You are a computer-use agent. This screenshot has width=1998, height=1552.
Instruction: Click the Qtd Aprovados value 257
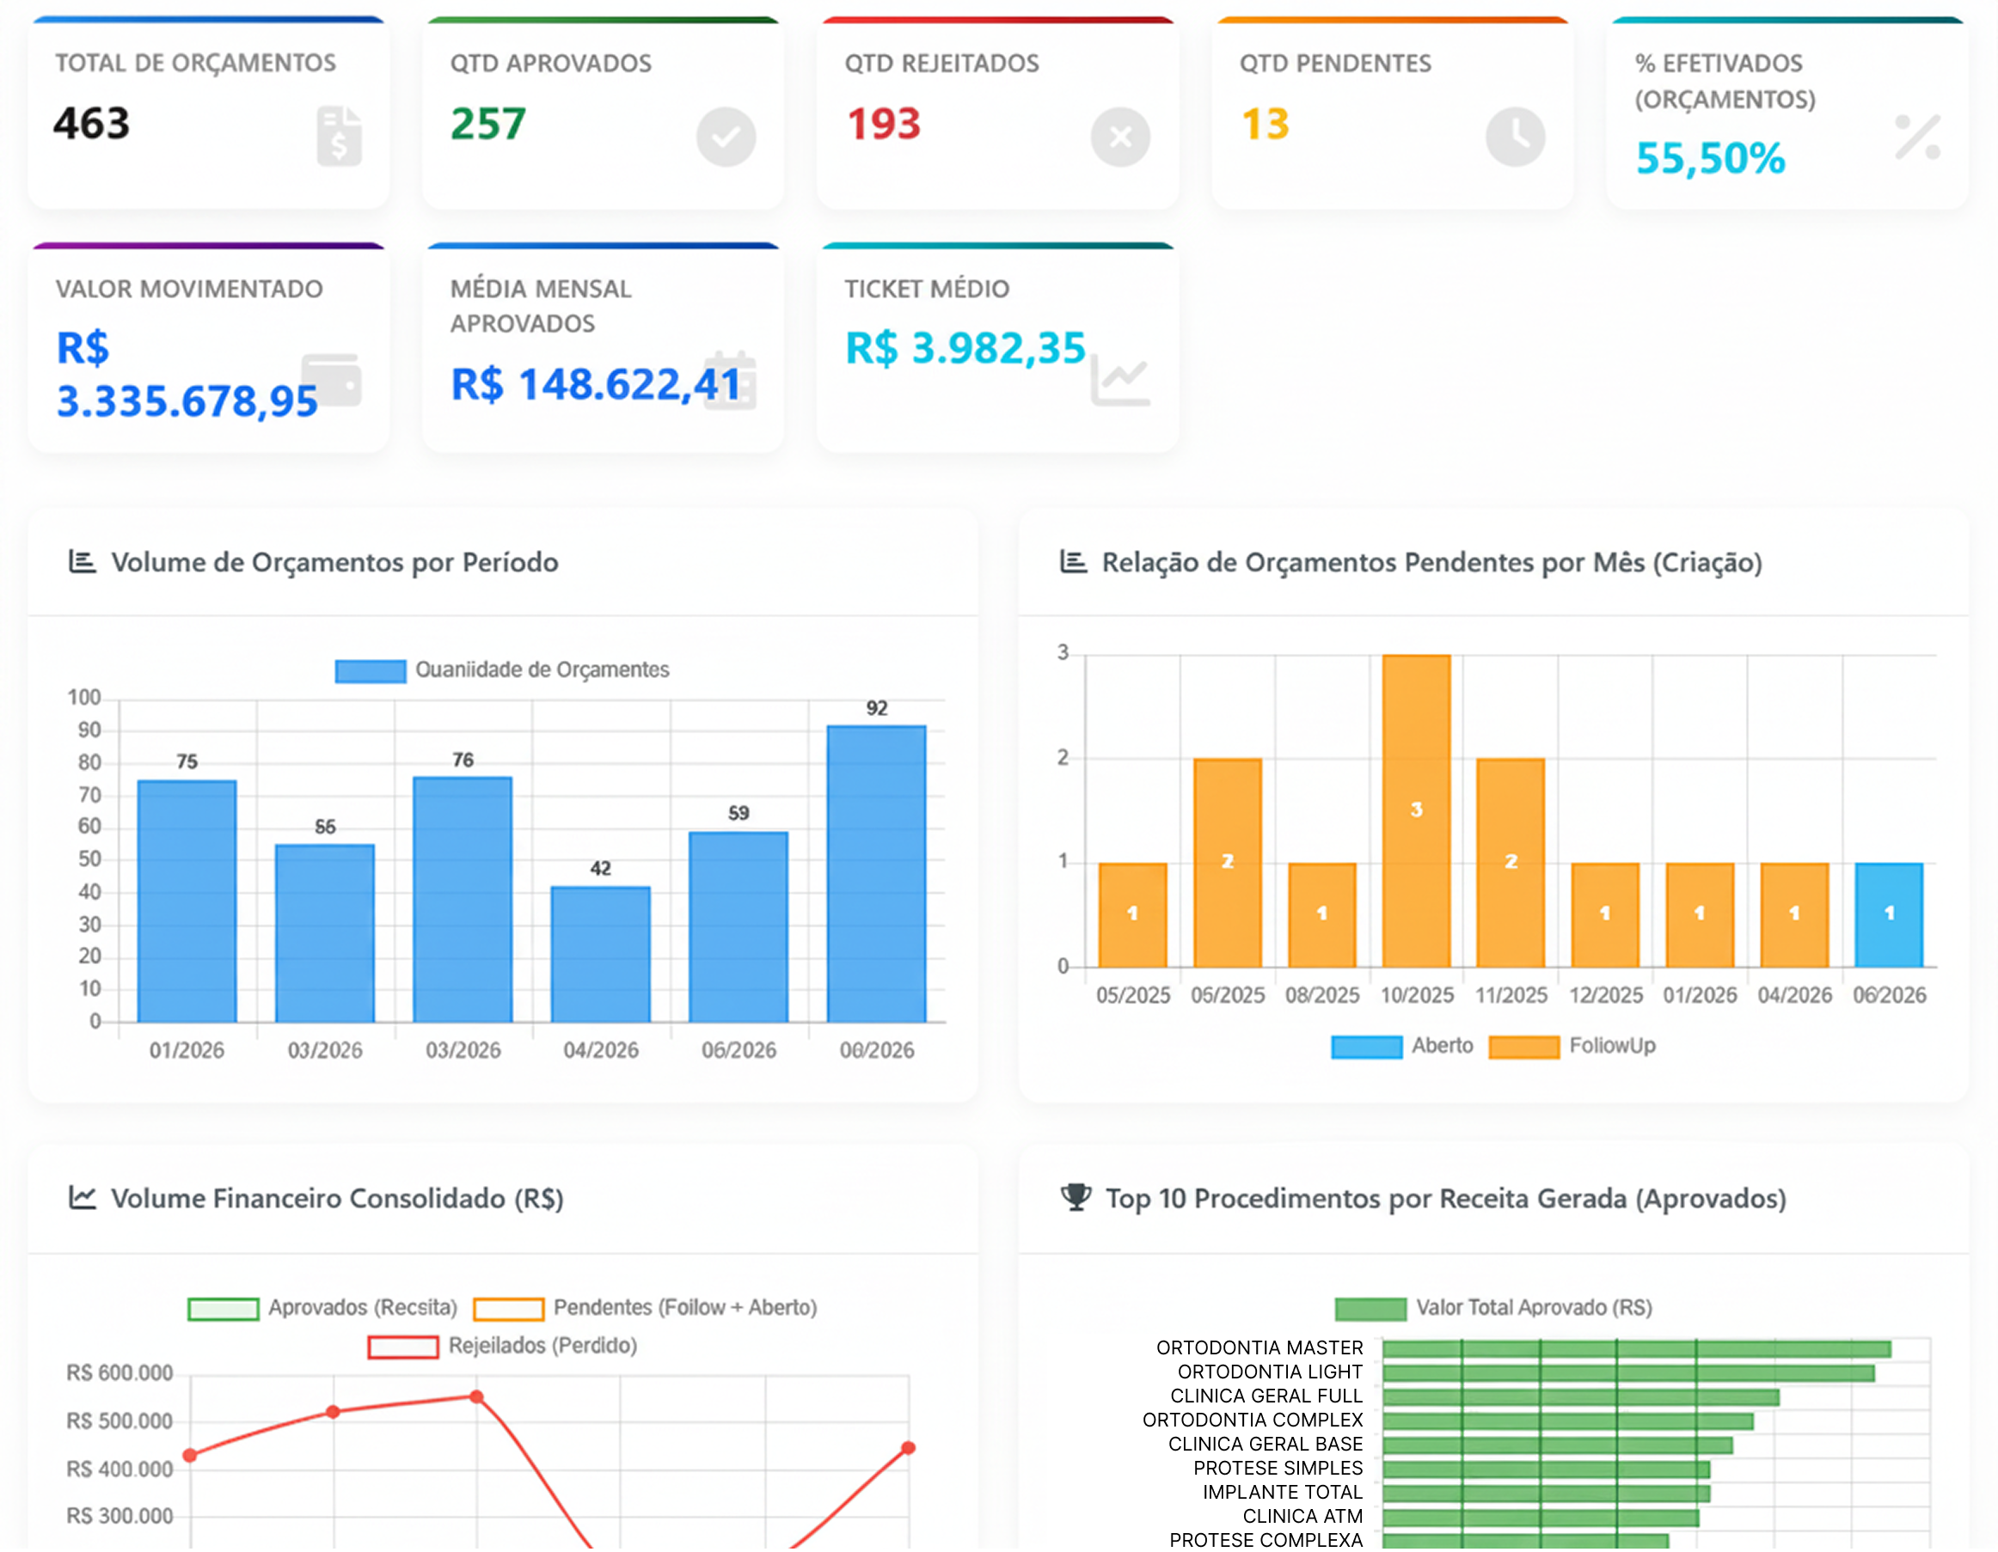pyautogui.click(x=488, y=124)
